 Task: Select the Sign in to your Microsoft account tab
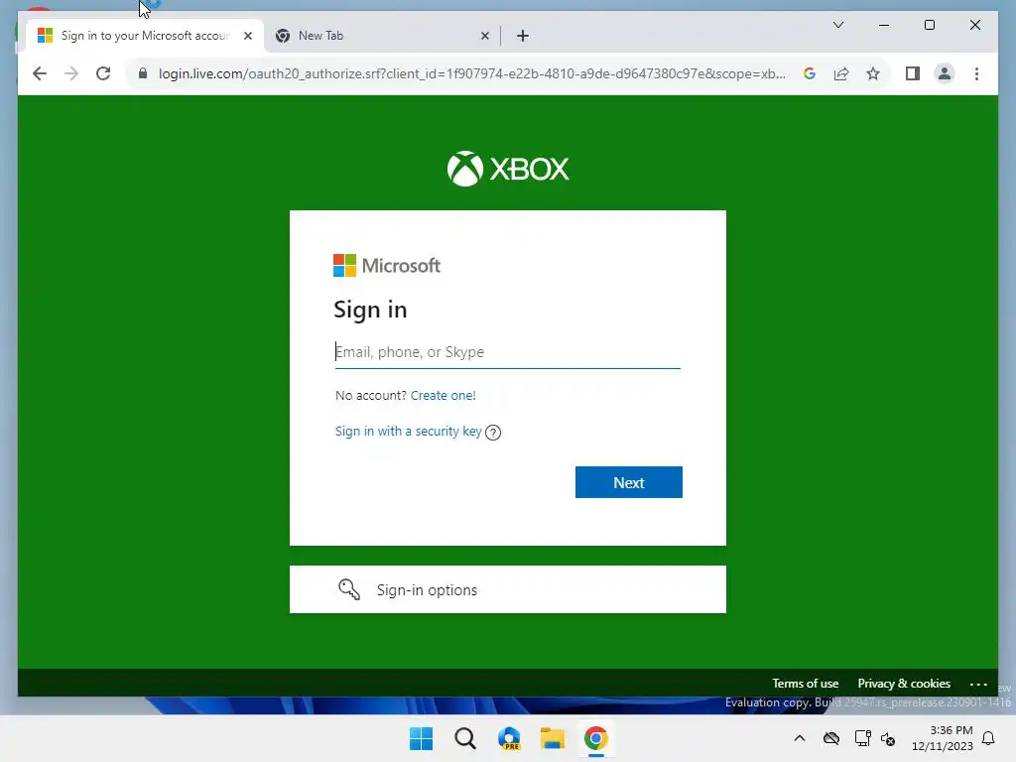tap(145, 36)
